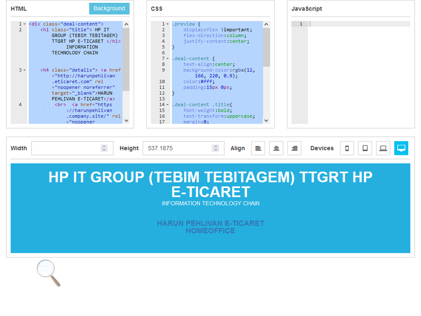
Task: Collapse HTML line 3 fold arrow
Action: click(24, 70)
